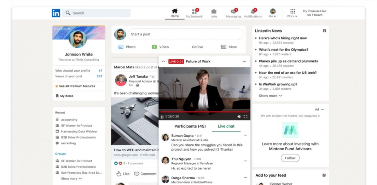Screen dimensions: 377x185
Task: Open Notifications bell in top bar
Action: [x=253, y=13]
